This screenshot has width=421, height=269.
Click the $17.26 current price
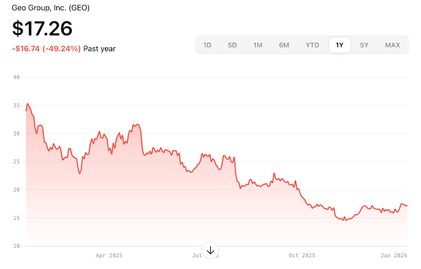point(42,29)
